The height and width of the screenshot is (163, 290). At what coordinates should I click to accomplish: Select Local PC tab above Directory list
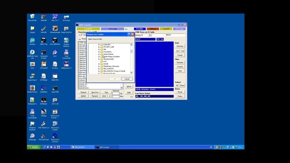(88, 29)
